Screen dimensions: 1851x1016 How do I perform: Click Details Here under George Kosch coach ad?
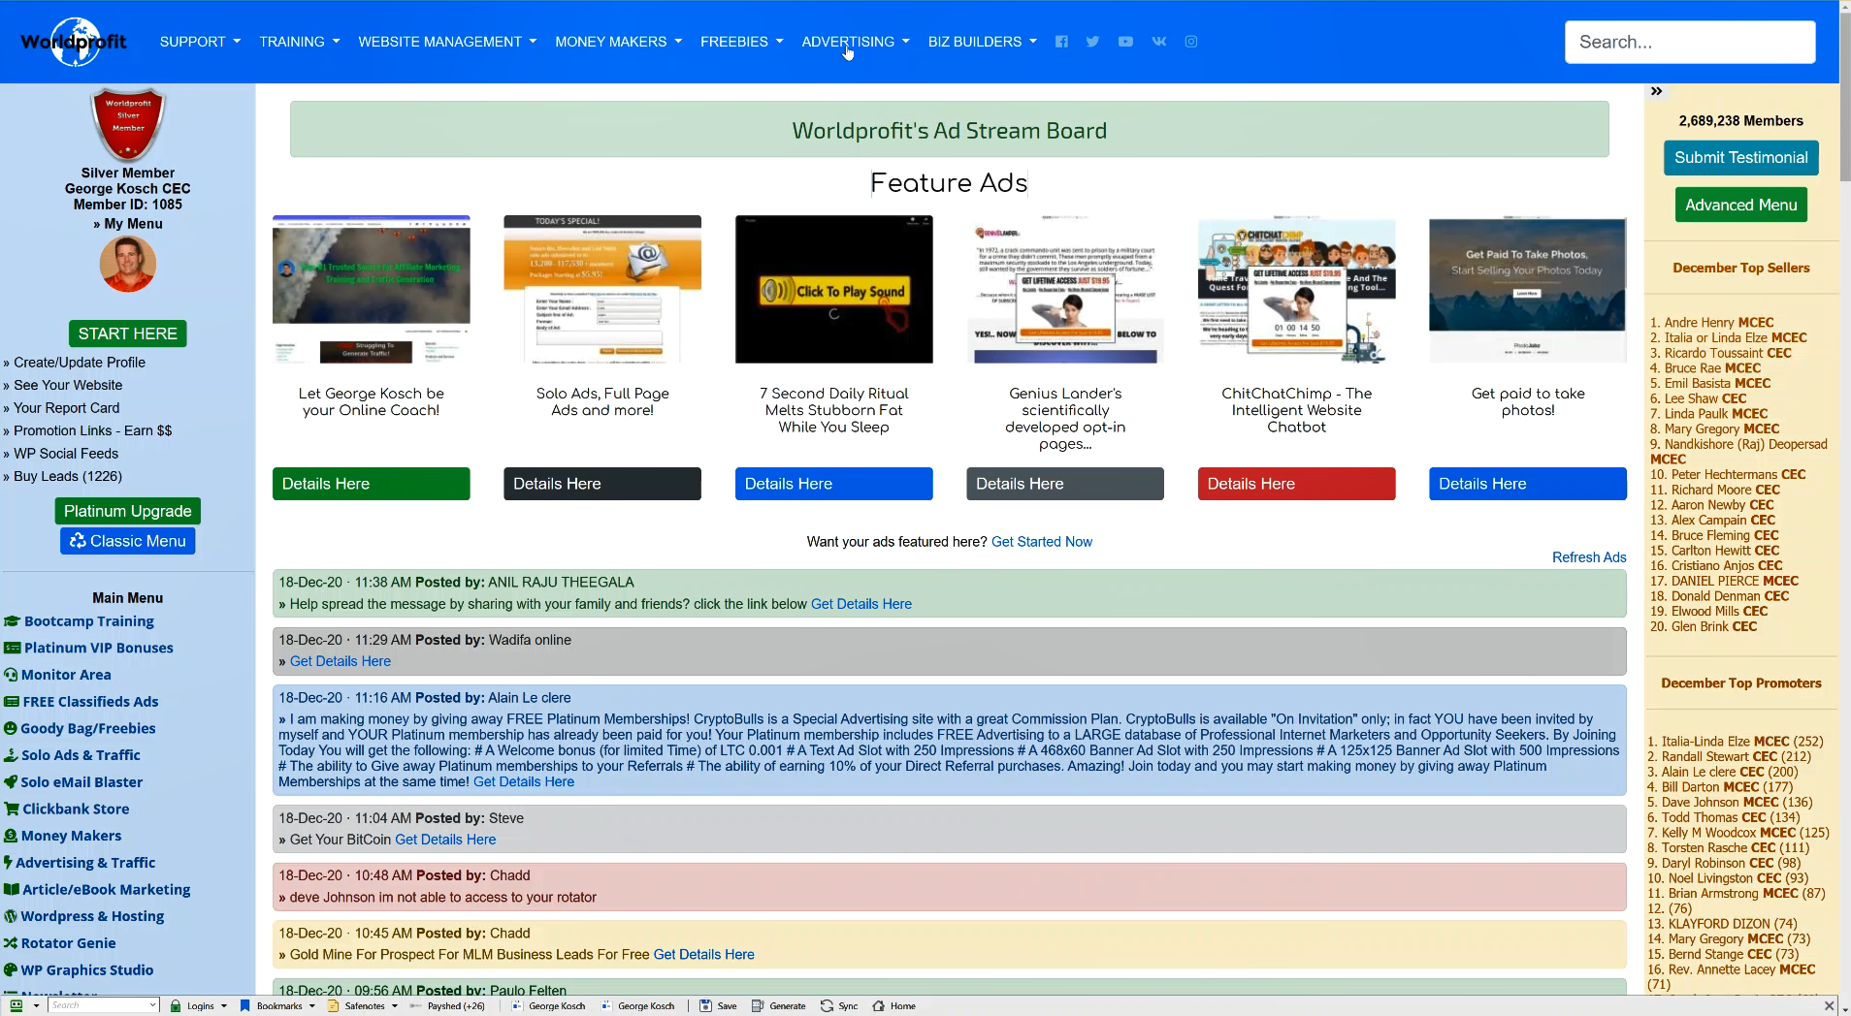pyautogui.click(x=372, y=484)
